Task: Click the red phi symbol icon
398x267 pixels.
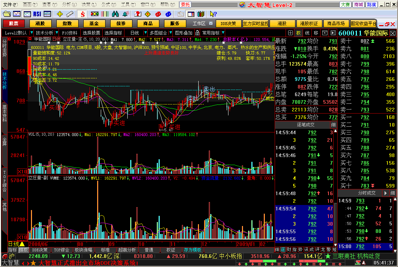Action: [158, 14]
